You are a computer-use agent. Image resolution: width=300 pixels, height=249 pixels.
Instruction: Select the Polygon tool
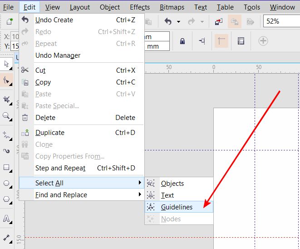pyautogui.click(x=6, y=199)
